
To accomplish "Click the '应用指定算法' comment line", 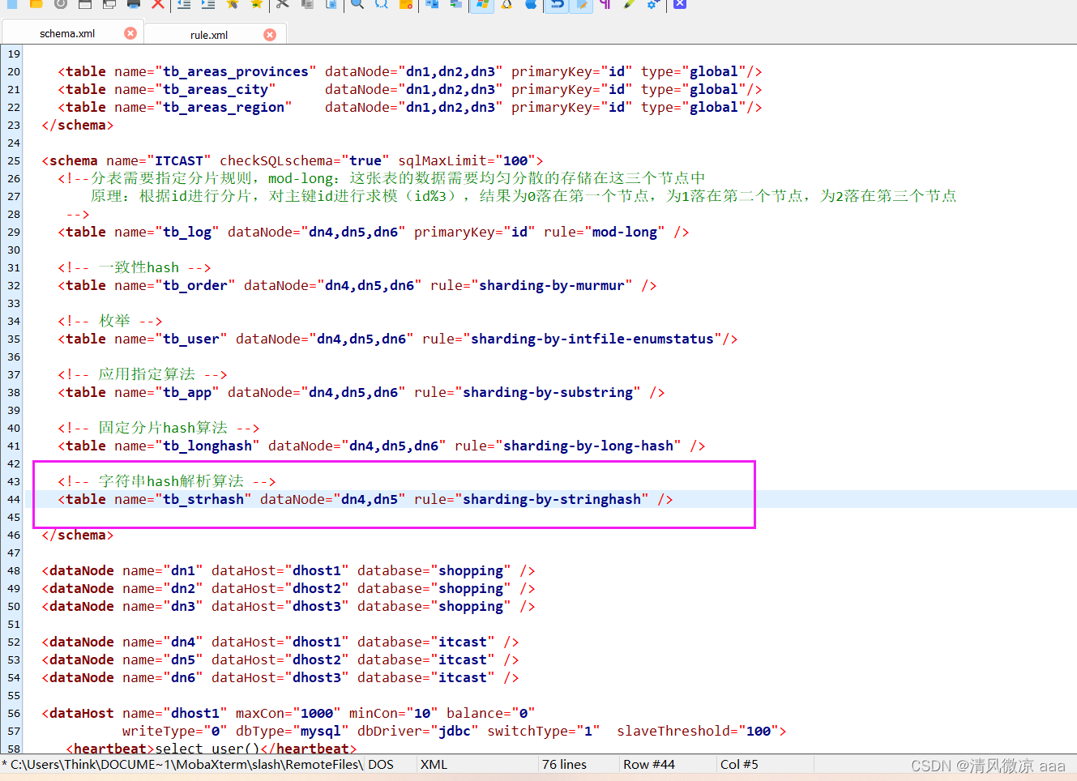I will [142, 374].
